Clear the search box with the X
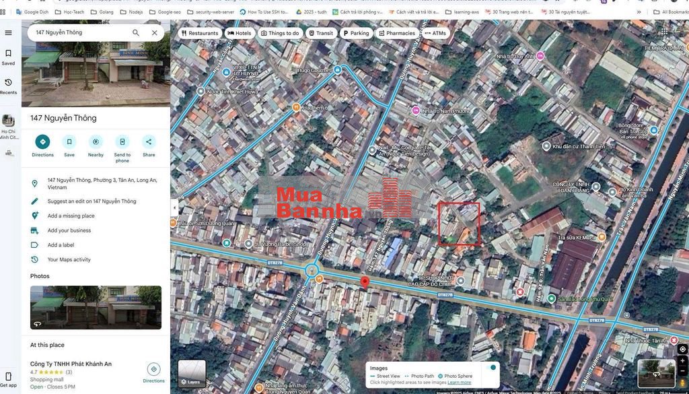The image size is (689, 394). click(154, 32)
